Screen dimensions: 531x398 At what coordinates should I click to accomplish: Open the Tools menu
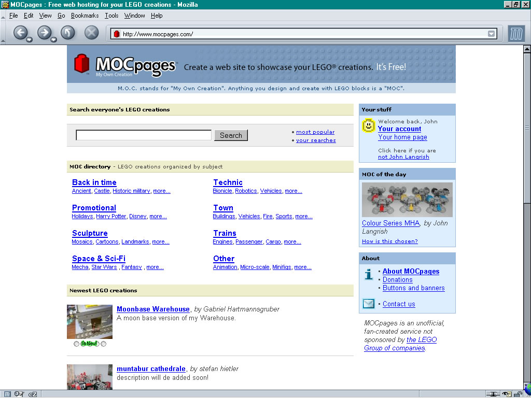(111, 16)
